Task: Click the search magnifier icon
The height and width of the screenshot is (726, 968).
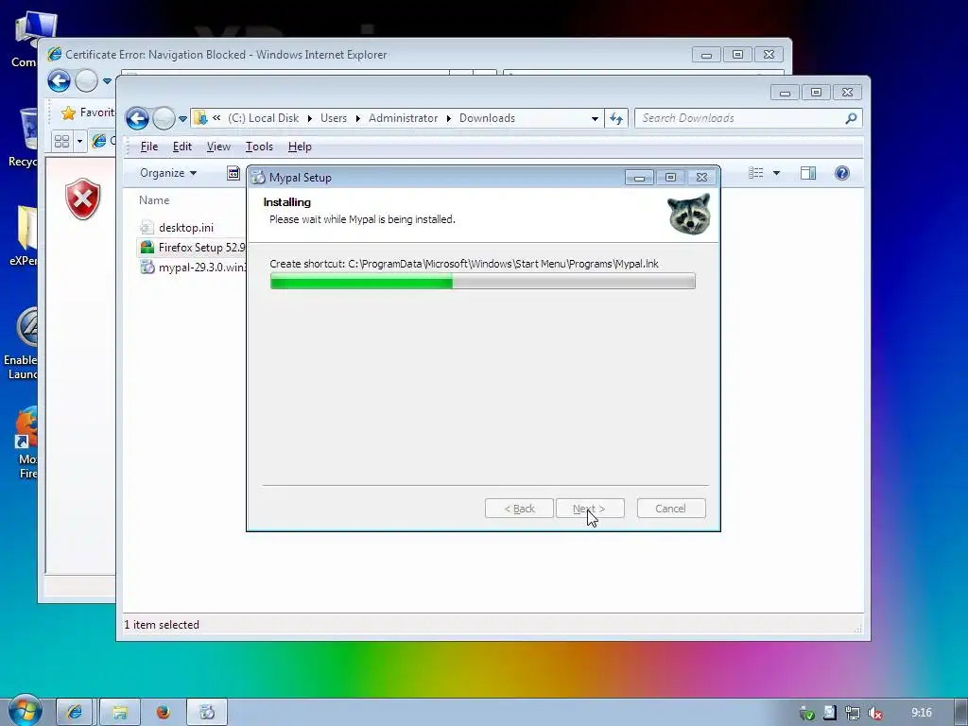Action: click(852, 118)
